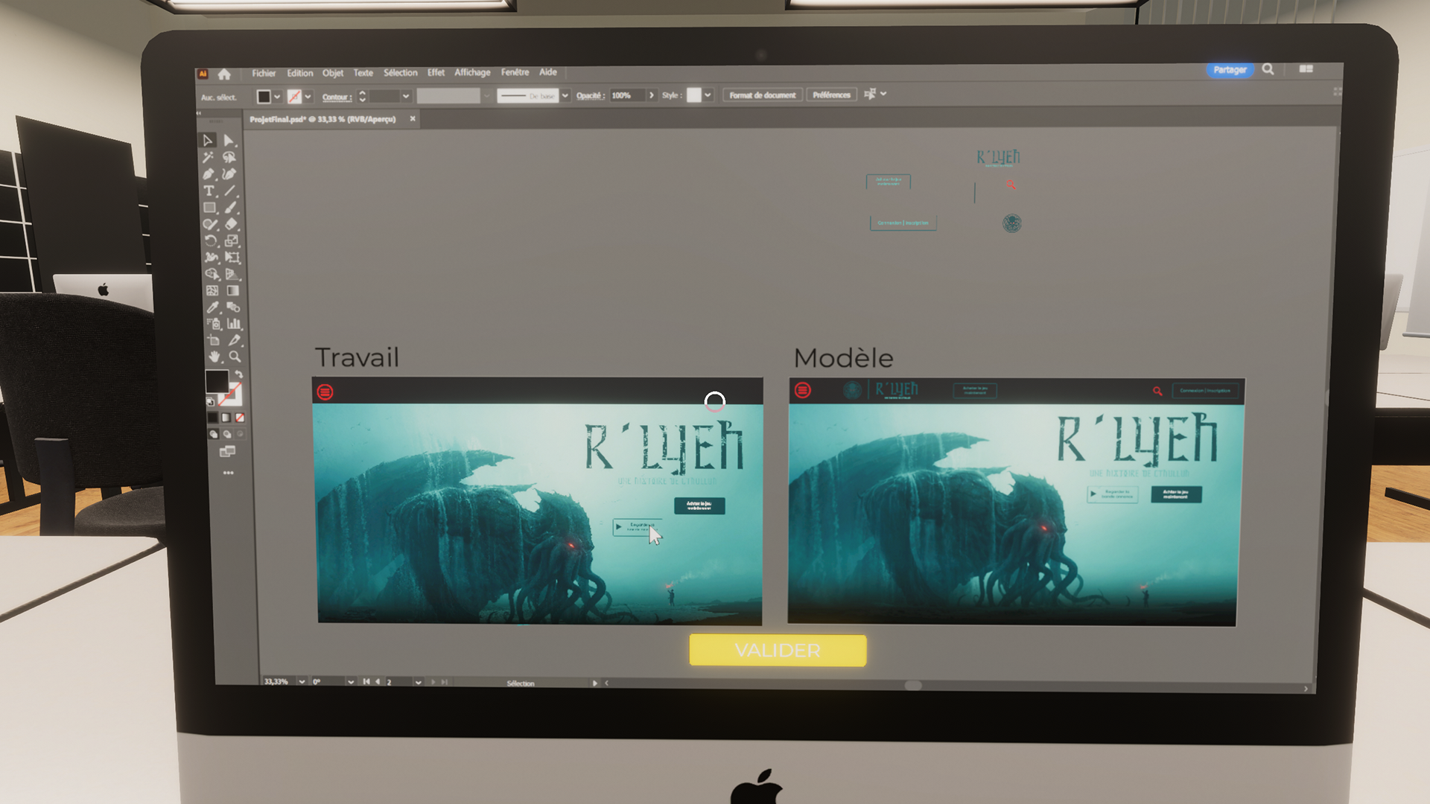The image size is (1430, 804).
Task: Choose the Lasso tool
Action: pos(229,157)
